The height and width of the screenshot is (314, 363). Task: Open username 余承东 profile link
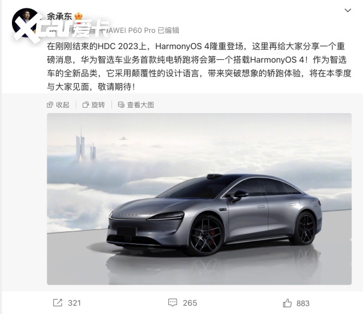pos(59,16)
